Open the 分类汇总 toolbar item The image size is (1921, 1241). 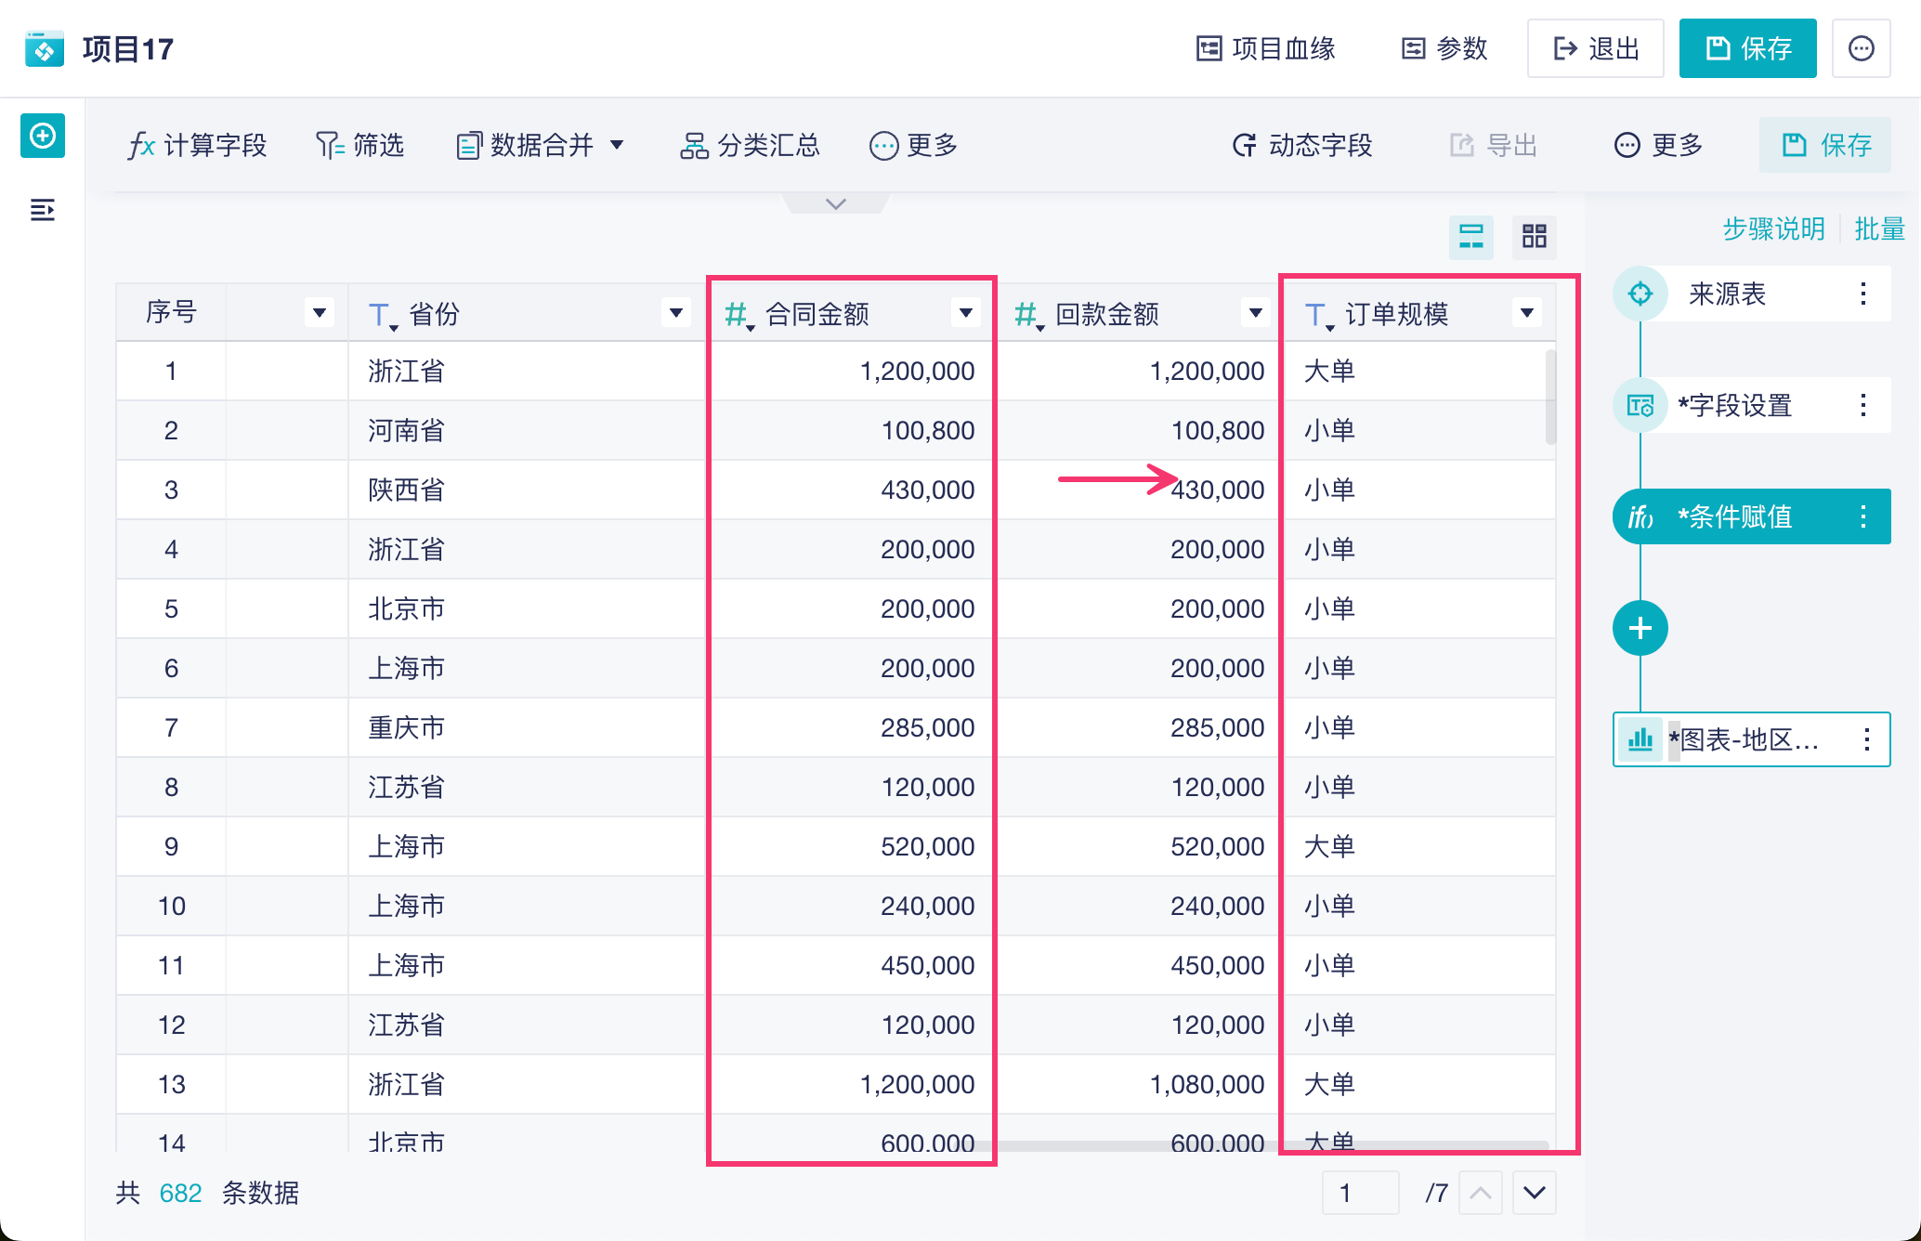pos(751,145)
